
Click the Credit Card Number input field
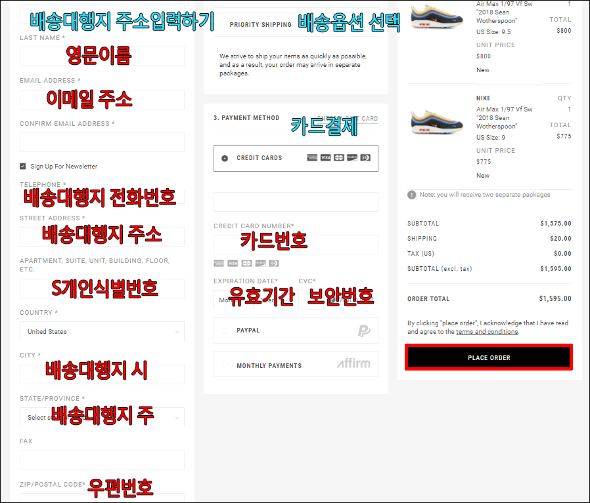pos(296,245)
